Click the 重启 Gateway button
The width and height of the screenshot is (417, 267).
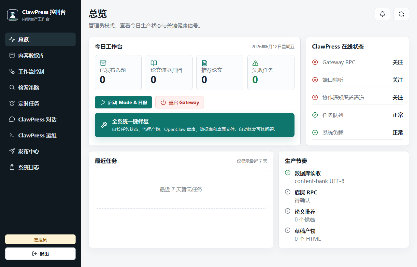[x=180, y=102]
